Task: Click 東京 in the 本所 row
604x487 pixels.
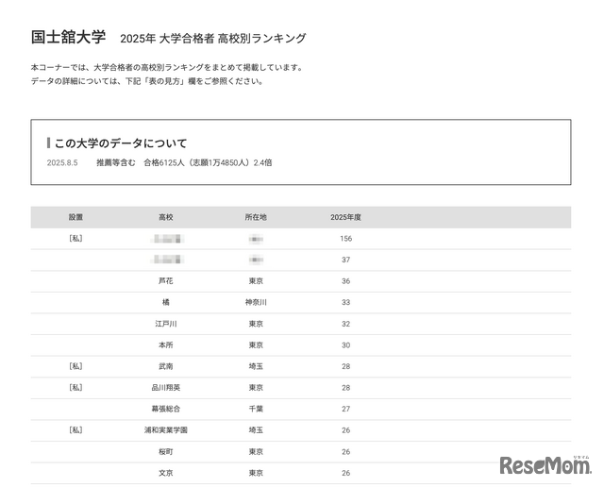Action: (256, 344)
